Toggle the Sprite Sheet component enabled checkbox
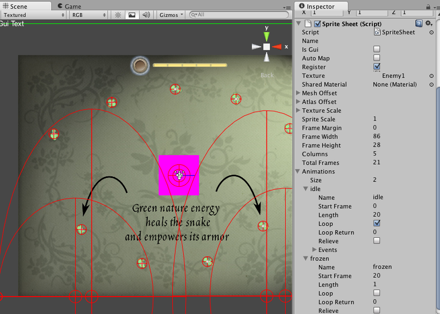Screen dimensions: 440x314 tap(317, 24)
